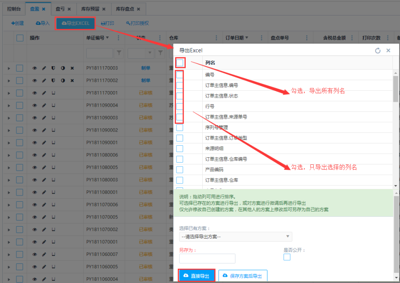Open the 请选择导出方案 dropdown
The width and height of the screenshot is (400, 283).
coord(236,236)
